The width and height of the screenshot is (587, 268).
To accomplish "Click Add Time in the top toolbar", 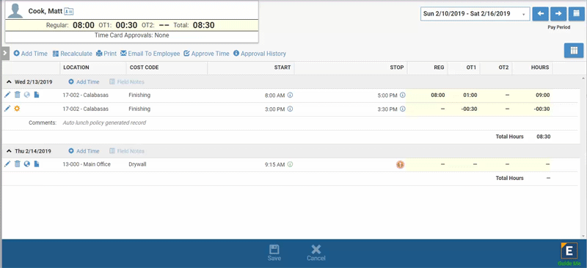I will [x=31, y=54].
